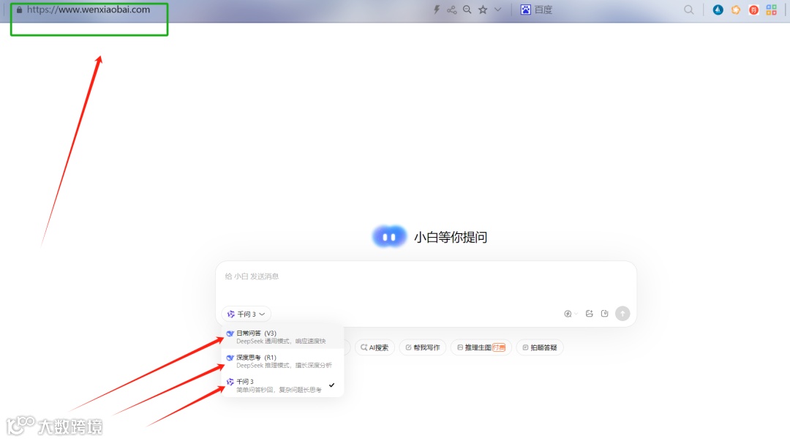
Task: Click the AI搜索 shortcut button
Action: (x=375, y=347)
